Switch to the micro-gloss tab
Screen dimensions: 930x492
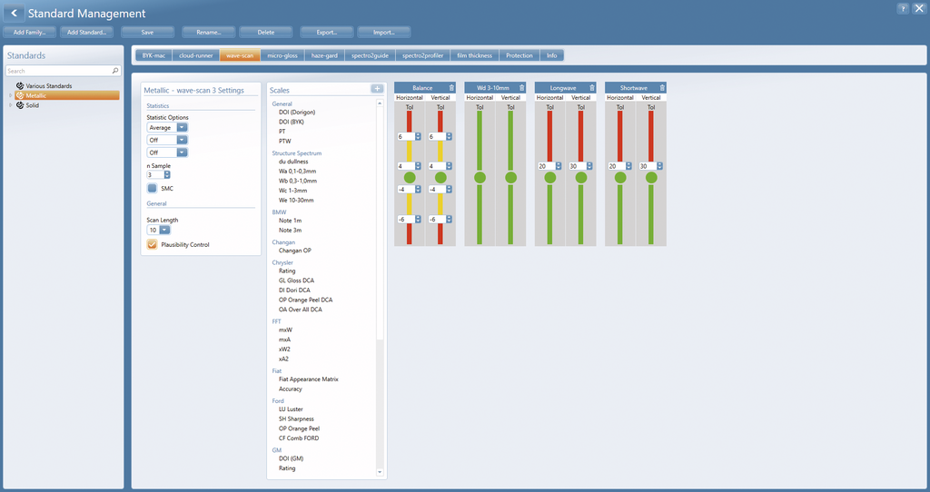click(x=282, y=55)
